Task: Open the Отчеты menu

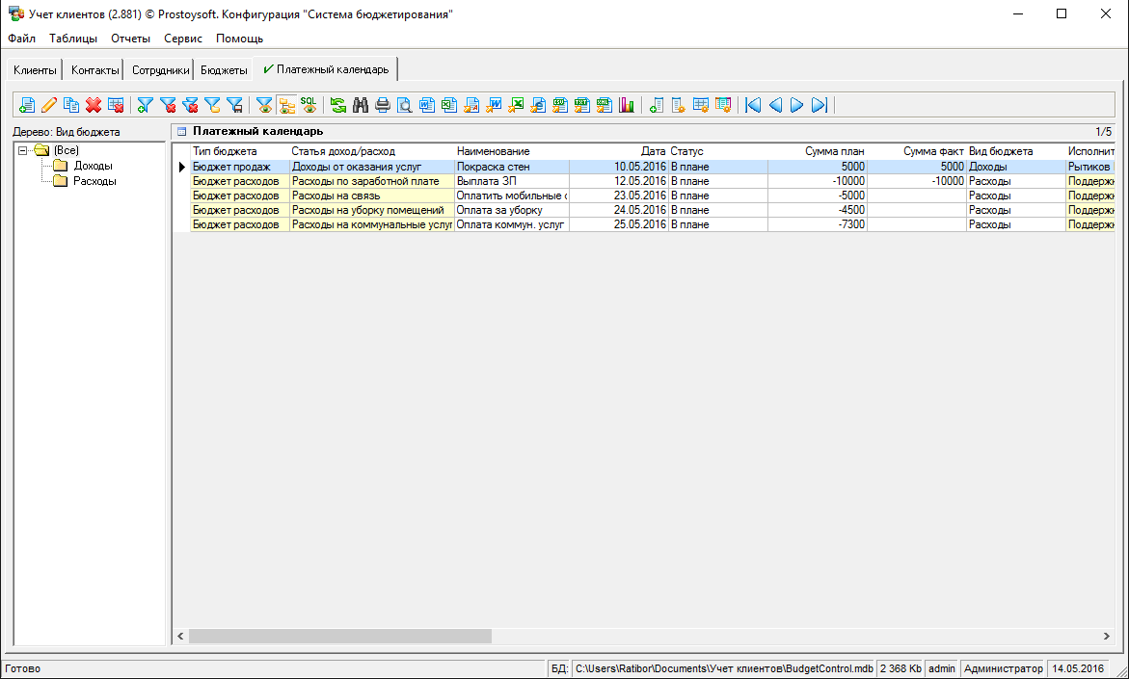Action: pos(130,39)
